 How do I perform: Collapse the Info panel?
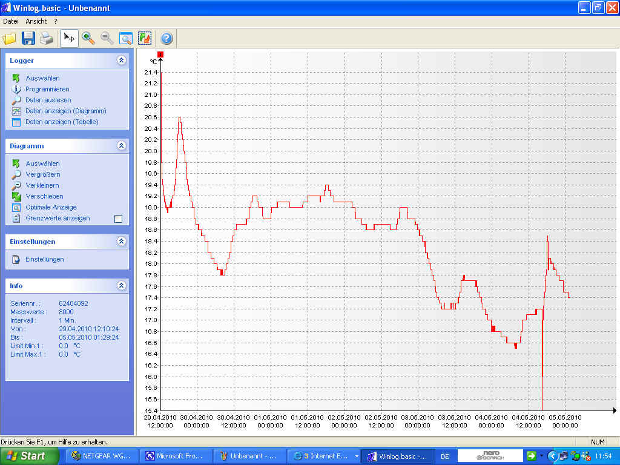121,286
